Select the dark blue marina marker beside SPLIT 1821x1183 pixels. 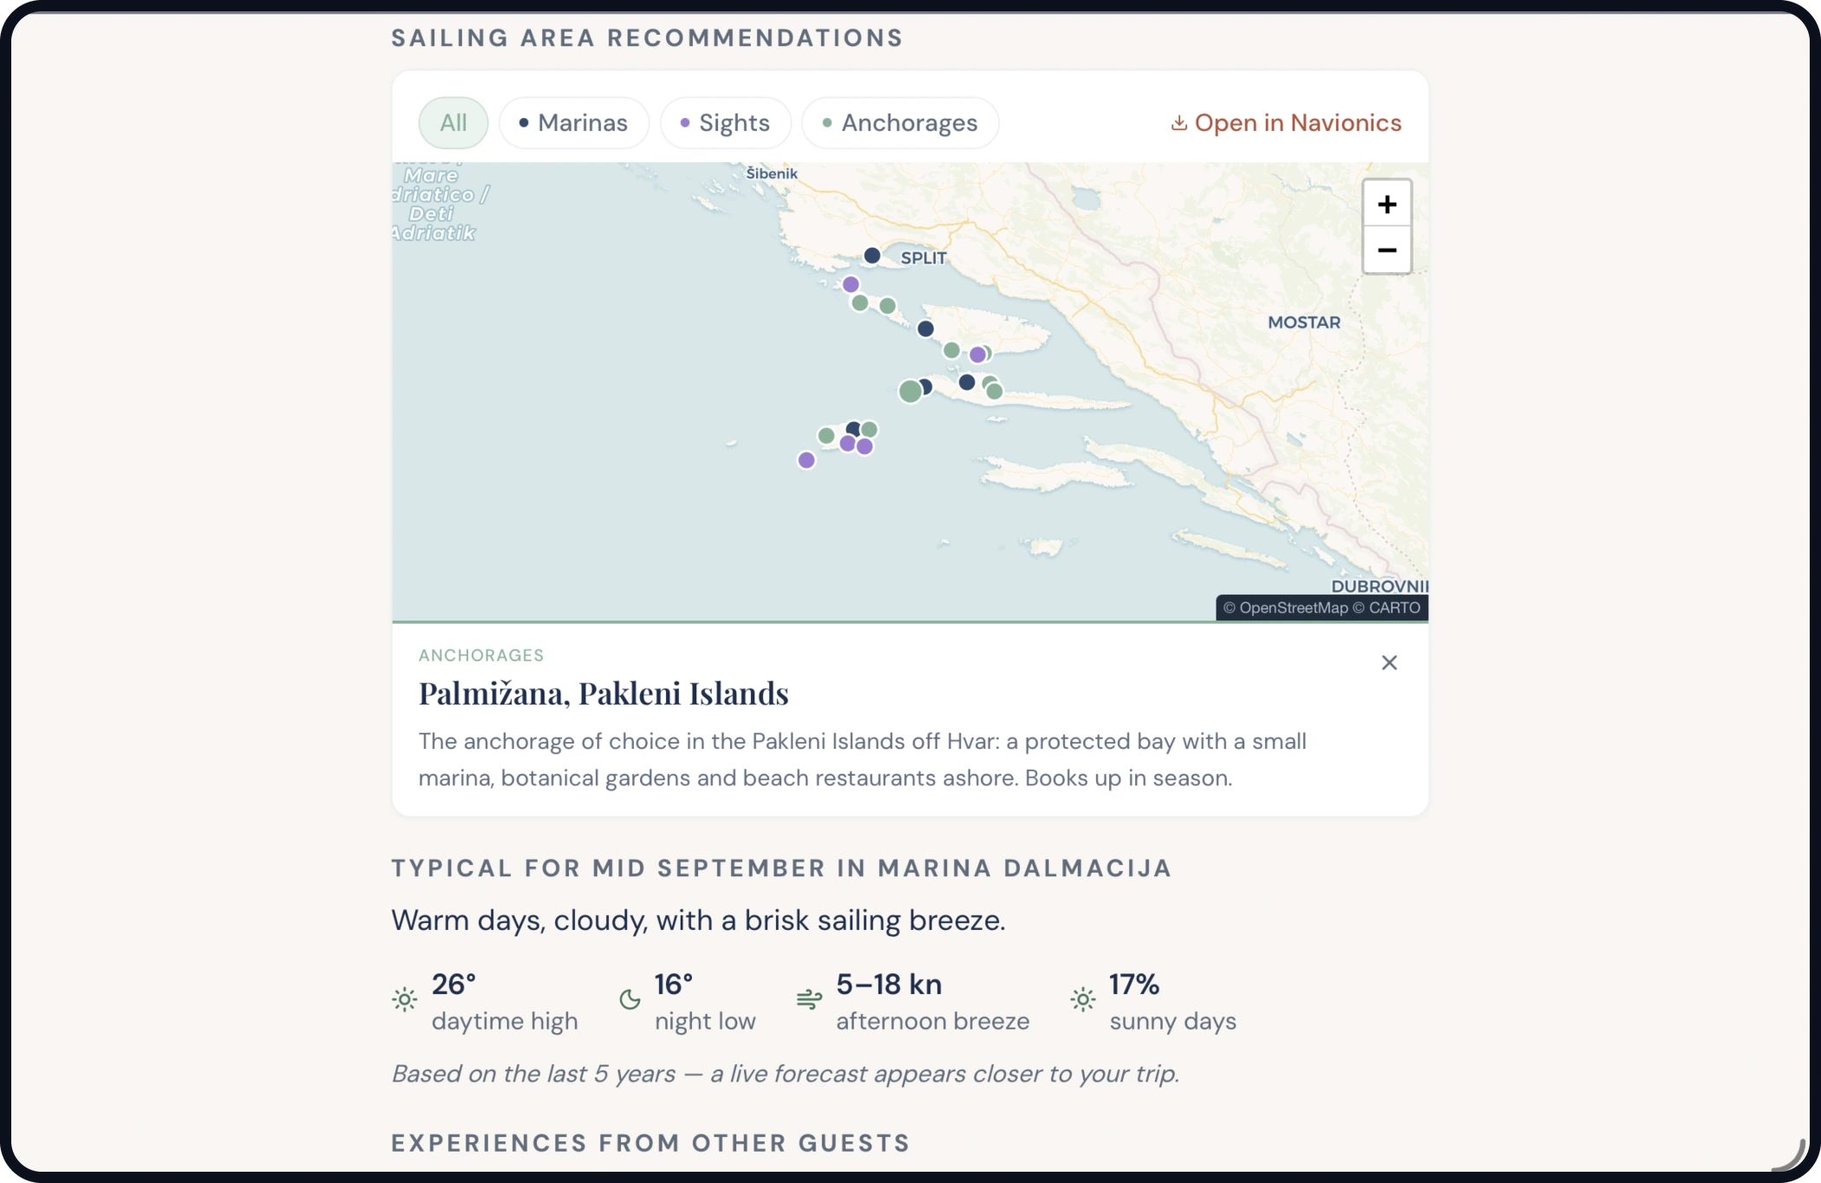872,256
